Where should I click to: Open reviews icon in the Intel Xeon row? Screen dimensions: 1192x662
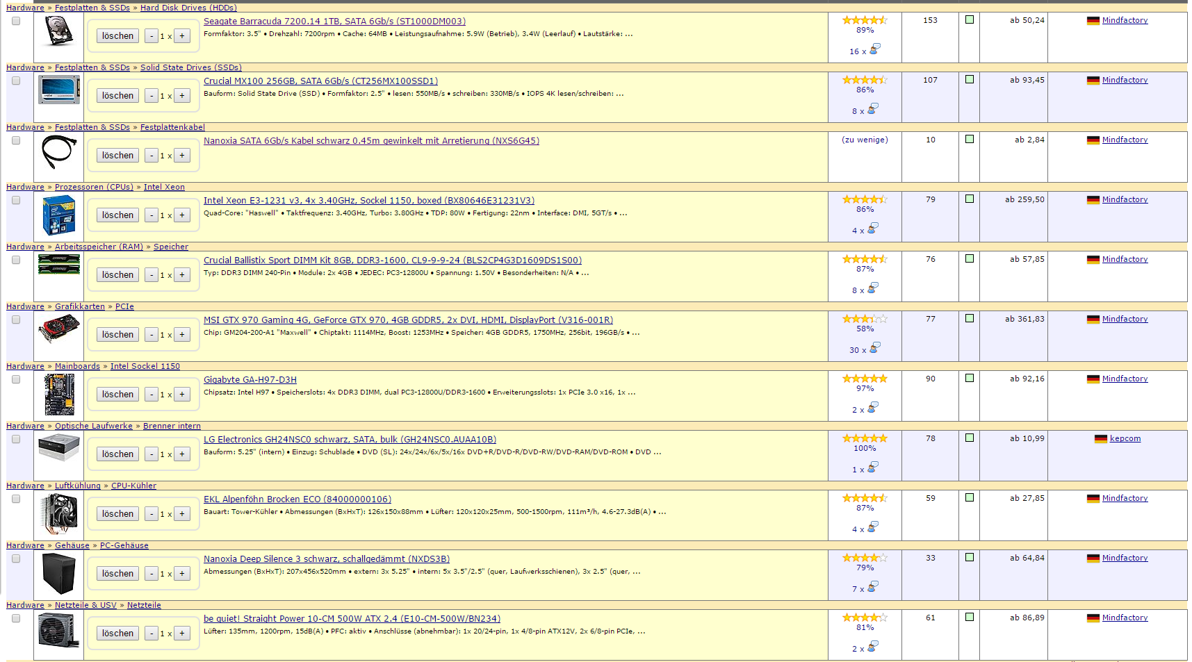(873, 228)
